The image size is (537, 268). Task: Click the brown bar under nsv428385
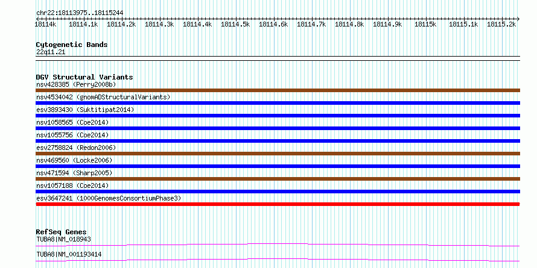(278, 90)
